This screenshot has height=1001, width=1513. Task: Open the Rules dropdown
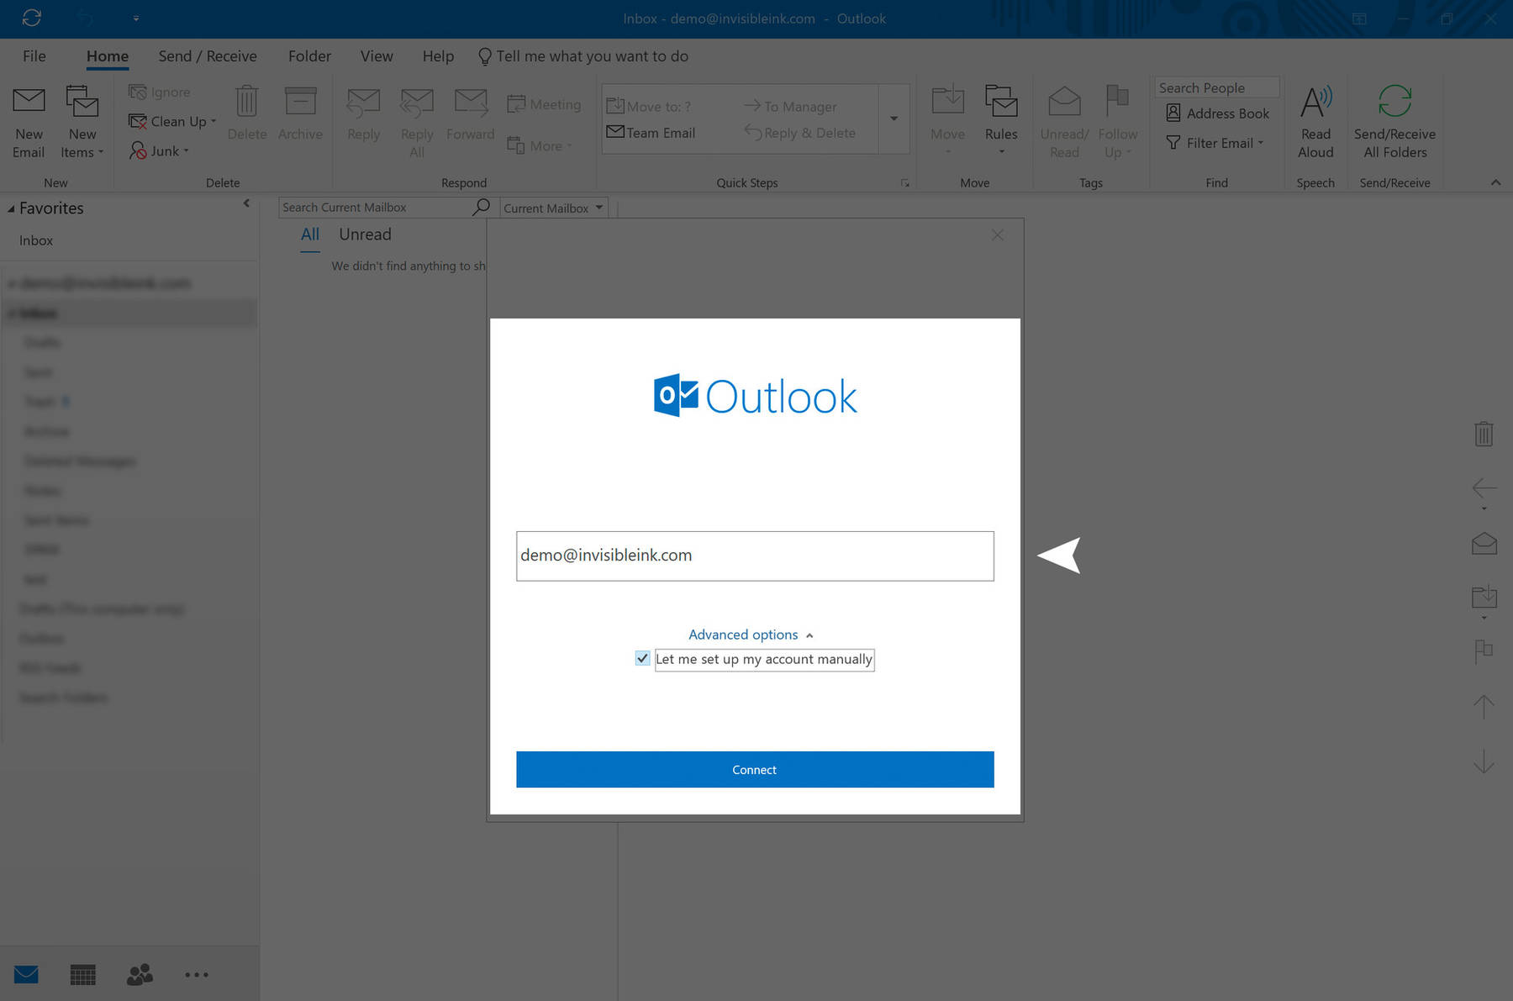1001,120
